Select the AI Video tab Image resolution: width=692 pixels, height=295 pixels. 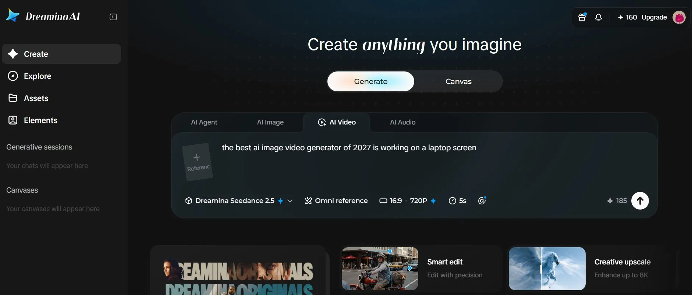pyautogui.click(x=337, y=122)
